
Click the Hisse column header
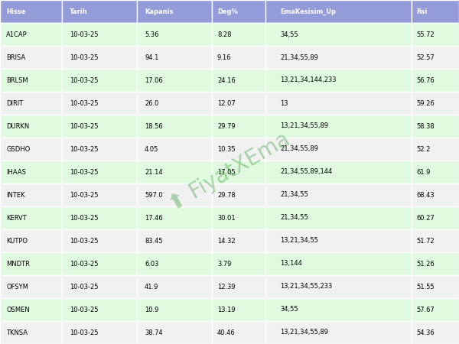[x=31, y=11]
